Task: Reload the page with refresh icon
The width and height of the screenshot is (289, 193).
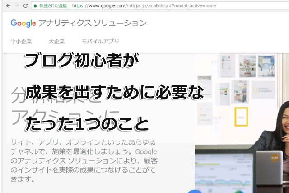Action: (25, 6)
